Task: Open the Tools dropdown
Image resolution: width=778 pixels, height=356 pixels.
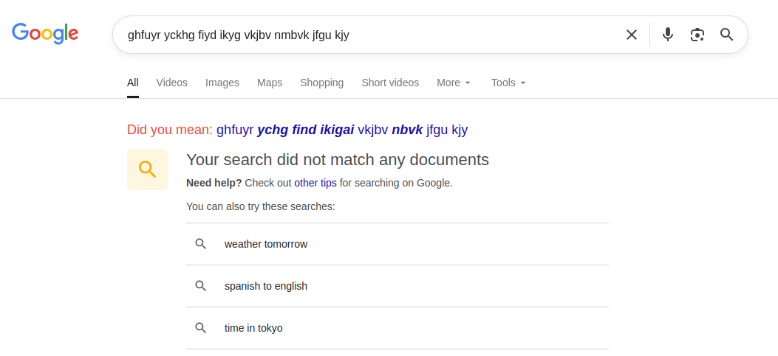Action: click(x=508, y=83)
